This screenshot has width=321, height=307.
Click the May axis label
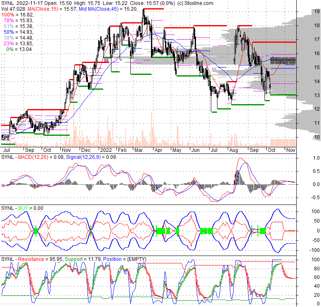(x=177, y=150)
